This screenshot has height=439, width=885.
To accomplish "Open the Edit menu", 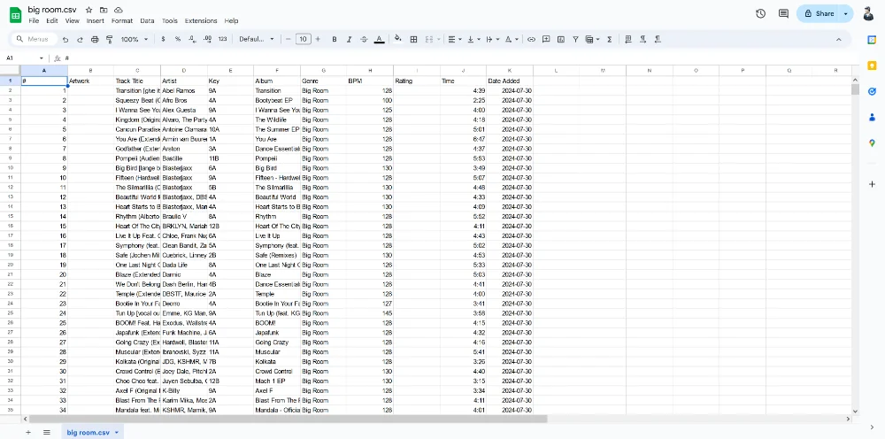I will (x=52, y=21).
